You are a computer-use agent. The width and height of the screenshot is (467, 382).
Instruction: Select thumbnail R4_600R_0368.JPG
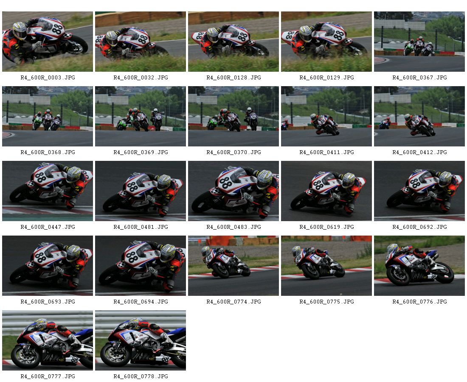click(x=48, y=116)
